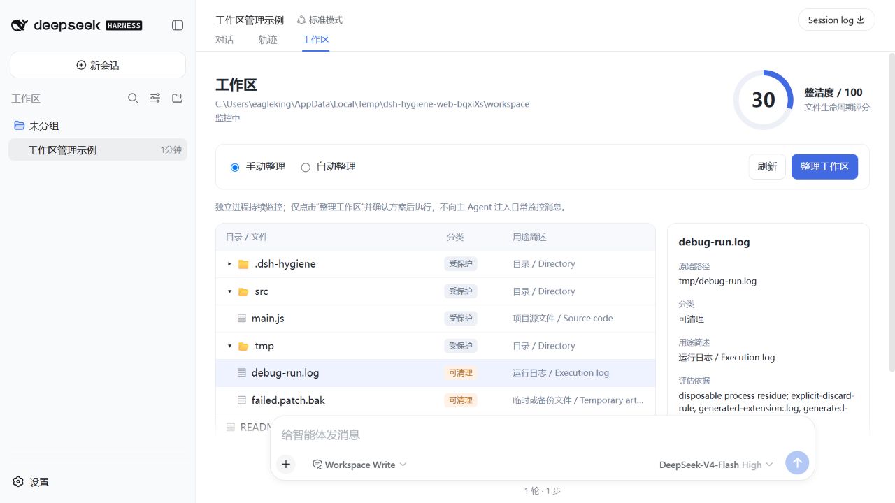Image resolution: width=895 pixels, height=503 pixels.
Task: Click the tmp folder name
Action: click(264, 346)
